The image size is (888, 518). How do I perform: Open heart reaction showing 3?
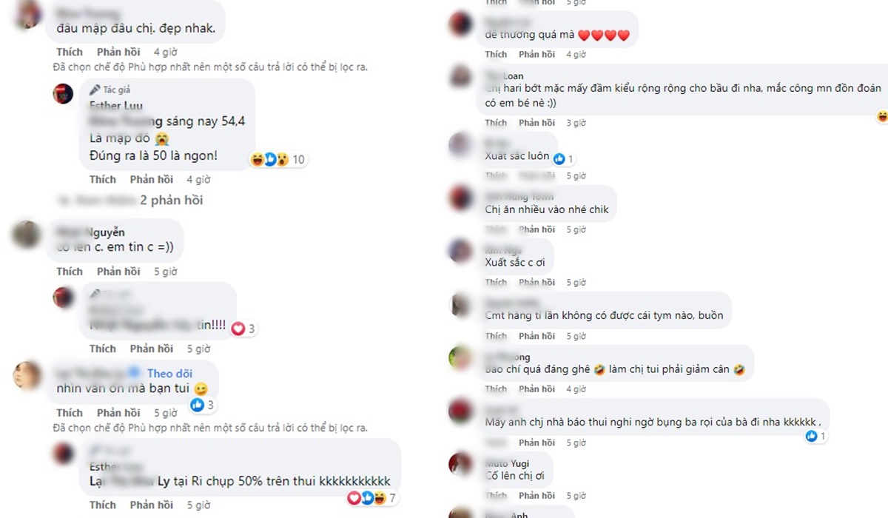click(243, 329)
